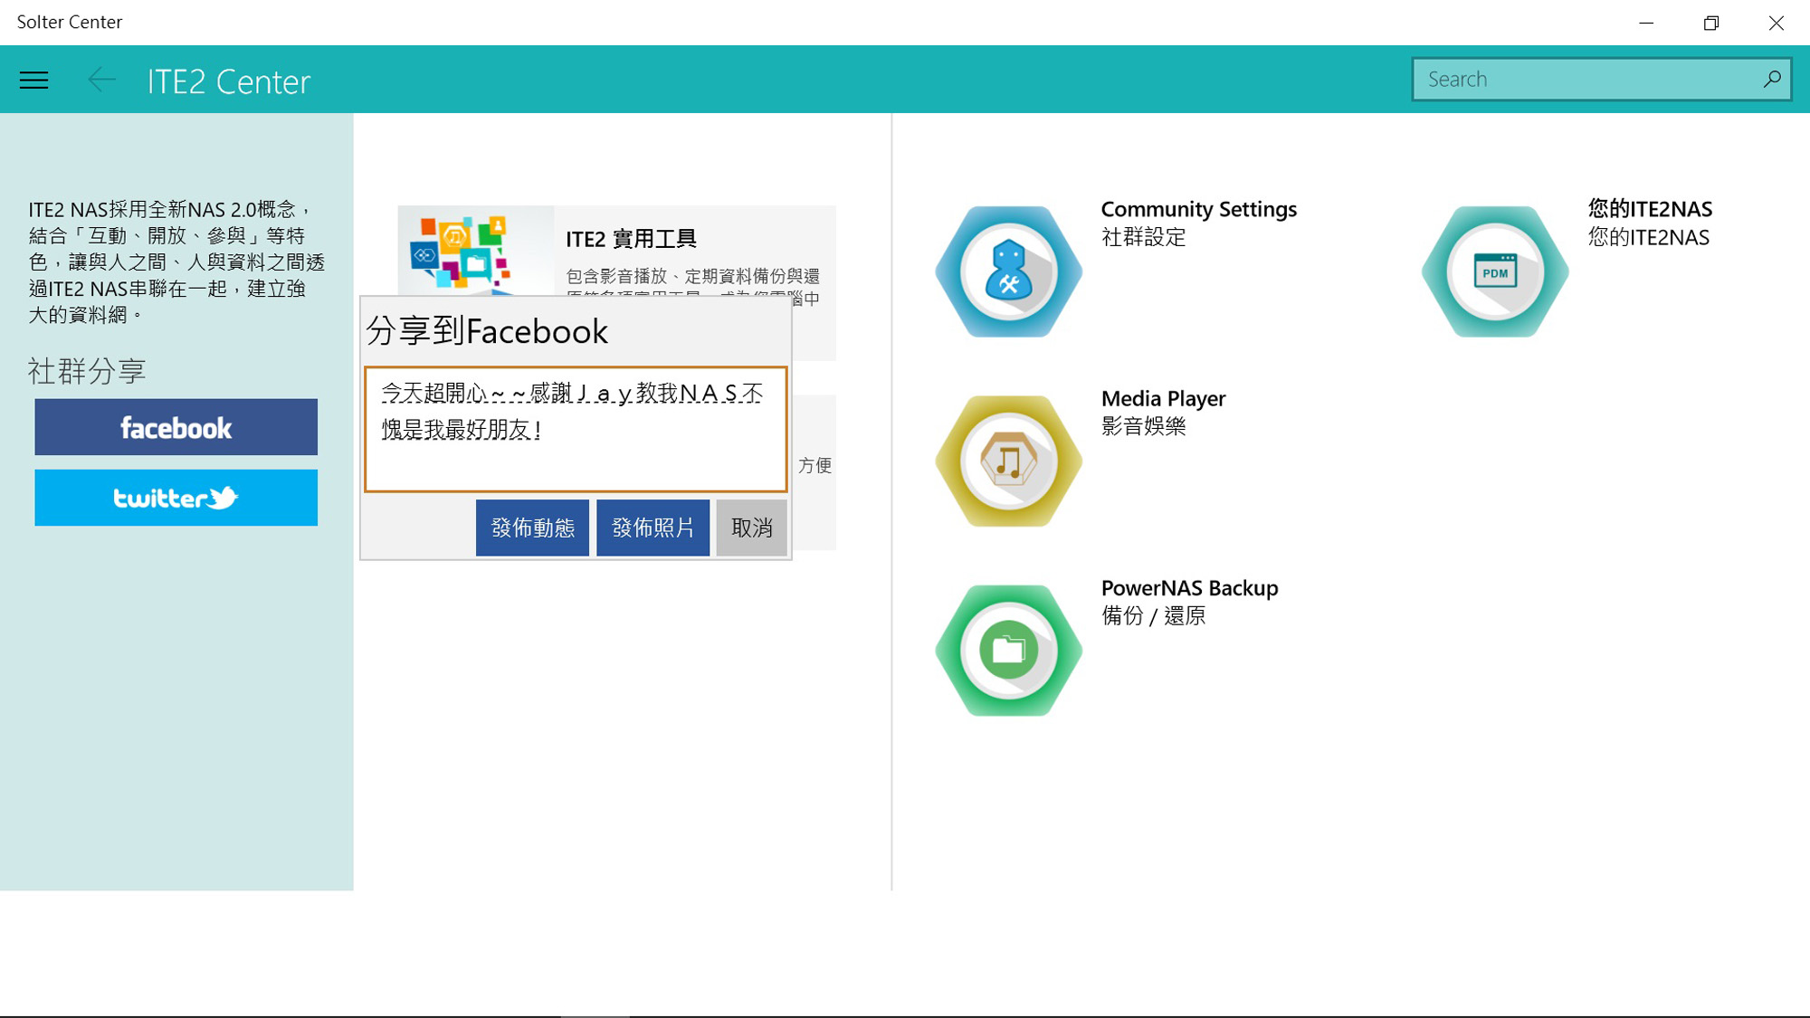Launch the PowerNAS Backup folder icon
Viewport: 1810px width, 1018px height.
tap(1007, 650)
